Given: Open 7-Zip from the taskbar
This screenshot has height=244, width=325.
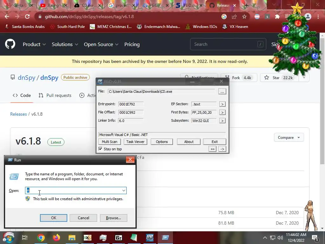Looking at the screenshot, I should (119, 238).
